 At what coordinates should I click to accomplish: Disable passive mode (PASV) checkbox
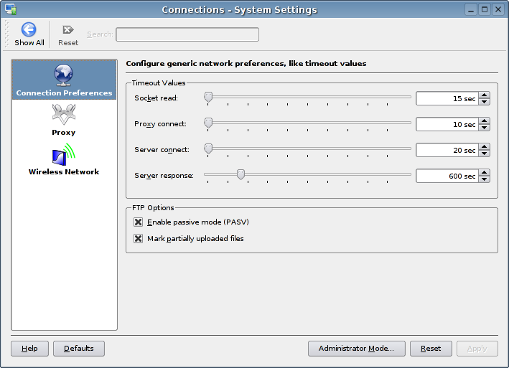click(x=139, y=222)
